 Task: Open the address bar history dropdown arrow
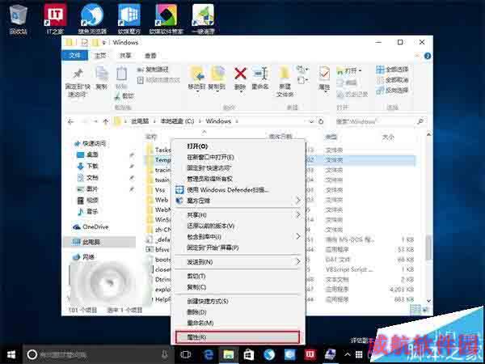coord(312,121)
